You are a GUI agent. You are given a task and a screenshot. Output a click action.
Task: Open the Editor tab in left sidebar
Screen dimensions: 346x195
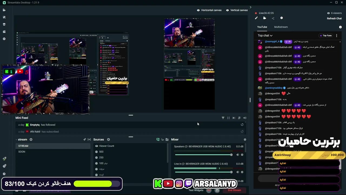click(x=4, y=10)
